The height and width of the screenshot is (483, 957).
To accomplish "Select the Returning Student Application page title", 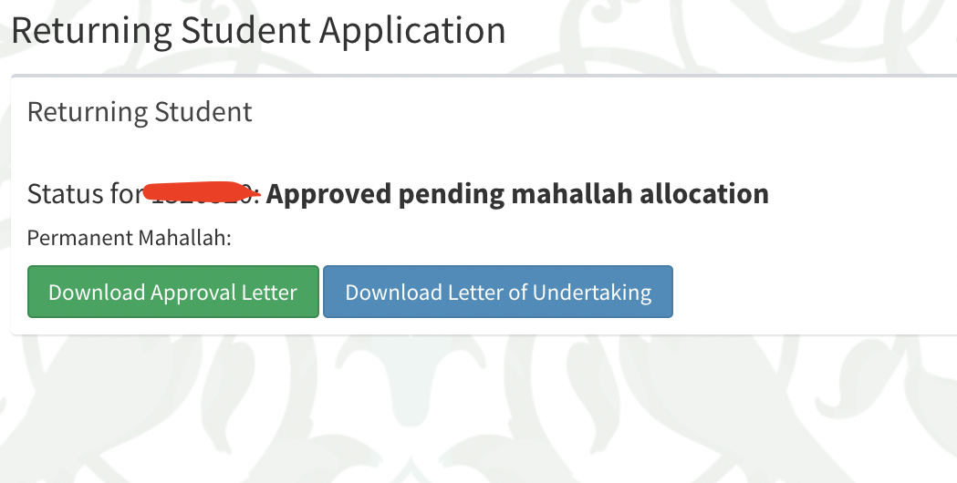I will (x=259, y=30).
